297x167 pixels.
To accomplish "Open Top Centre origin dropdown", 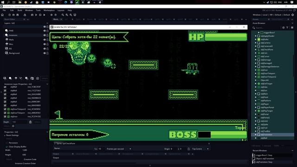I will point(200,149).
